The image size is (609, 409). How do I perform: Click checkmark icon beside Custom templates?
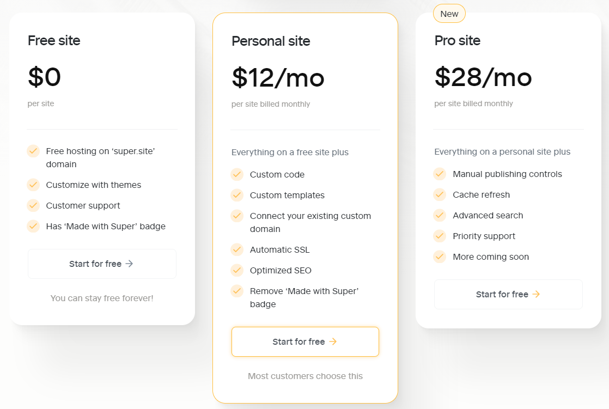237,195
